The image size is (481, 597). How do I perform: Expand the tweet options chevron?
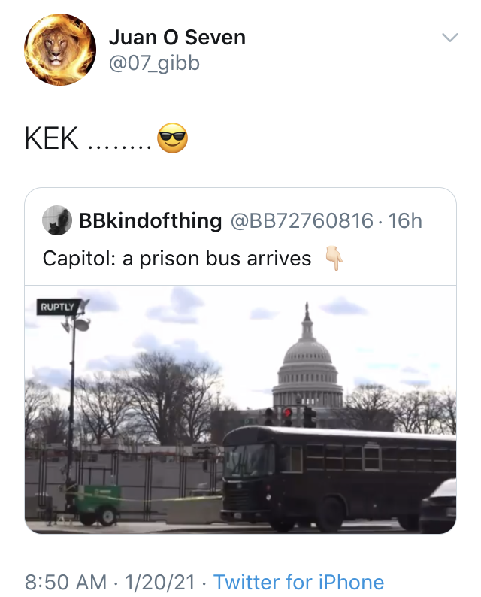click(x=449, y=38)
